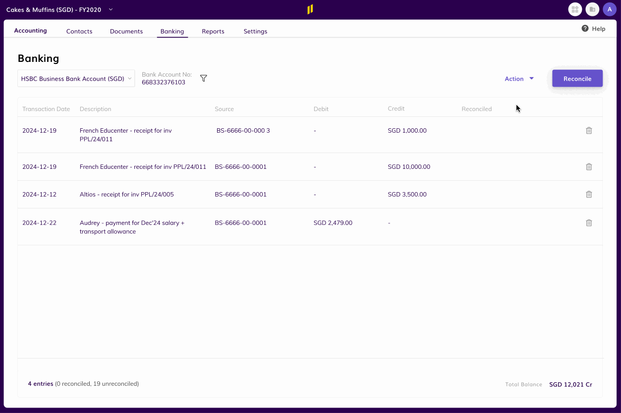Click the yellow app logo in header
621x413 pixels.
coord(310,8)
